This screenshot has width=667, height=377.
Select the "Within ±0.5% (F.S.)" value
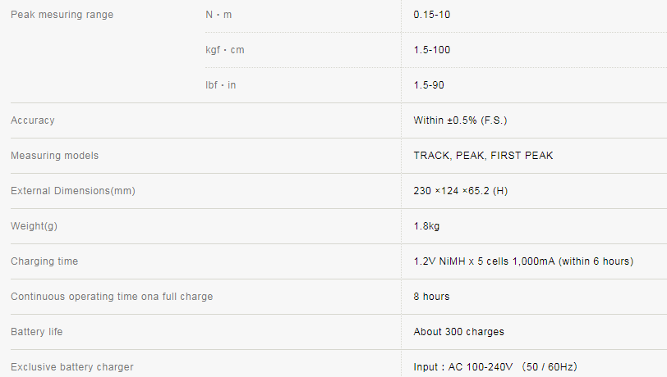460,120
